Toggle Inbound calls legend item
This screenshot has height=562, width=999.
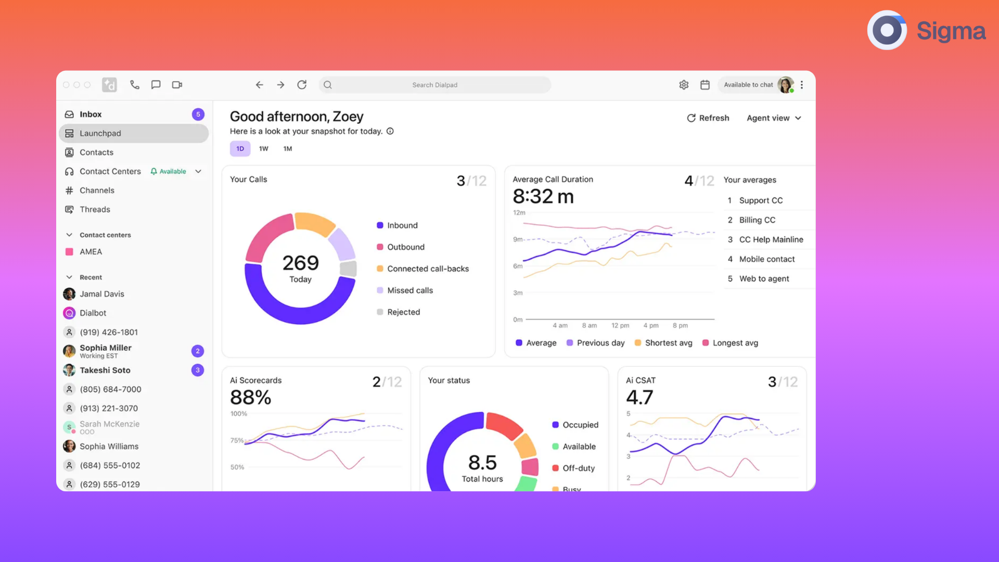coord(397,225)
